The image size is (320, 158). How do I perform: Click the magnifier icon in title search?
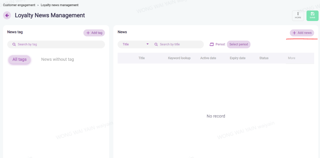pos(156,44)
